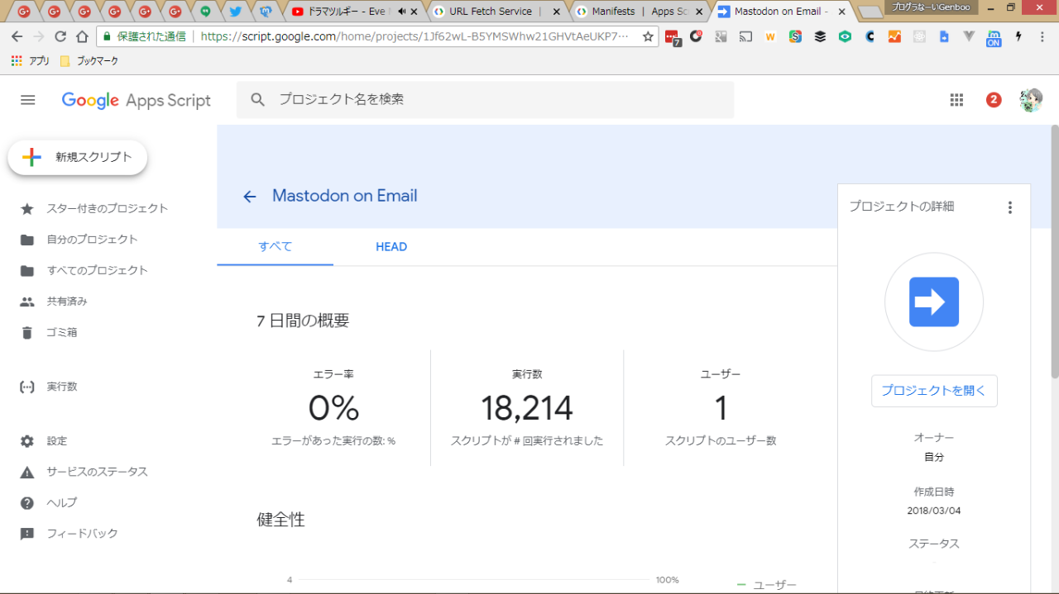The width and height of the screenshot is (1059, 594).
Task: Switch to the HEAD tab
Action: point(391,247)
